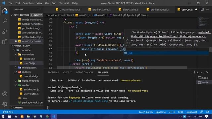
Task: Maximize the terminal panel size
Action: click(202, 72)
